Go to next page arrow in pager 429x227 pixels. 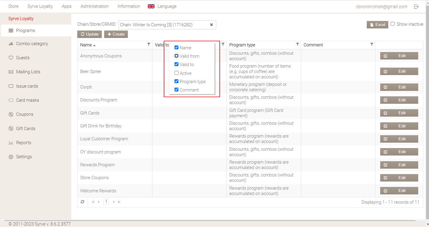114,202
